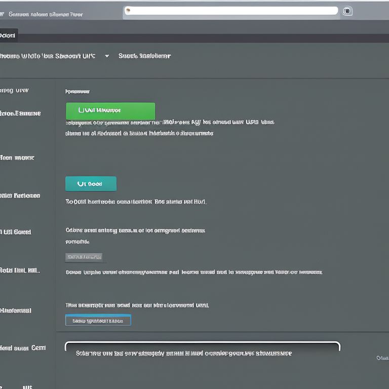Screen dimensions: 389x389
Task: Click the small icon inside the address bar's left end
Action: tap(128, 10)
